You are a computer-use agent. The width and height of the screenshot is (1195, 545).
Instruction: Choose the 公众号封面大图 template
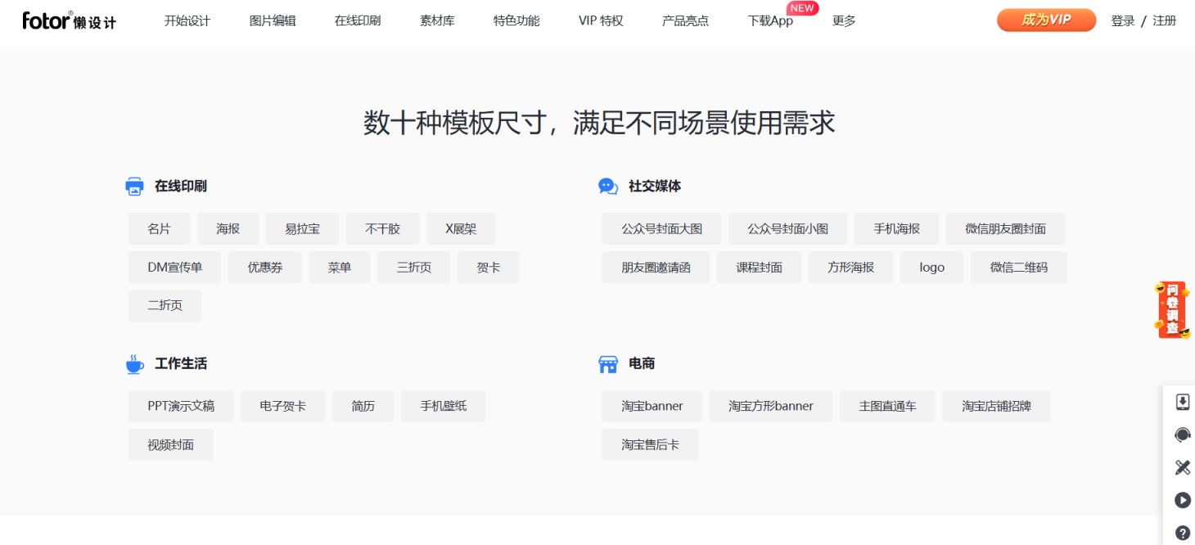pyautogui.click(x=661, y=229)
